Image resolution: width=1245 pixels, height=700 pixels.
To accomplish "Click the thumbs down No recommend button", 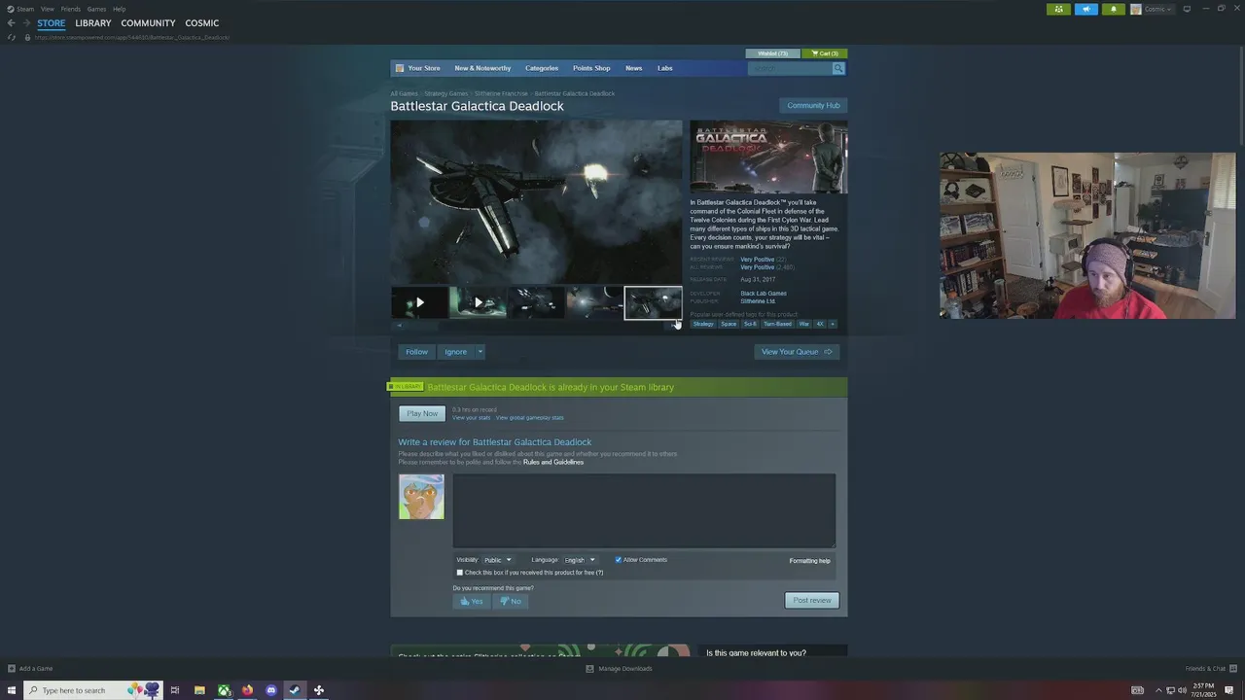I will click(511, 601).
